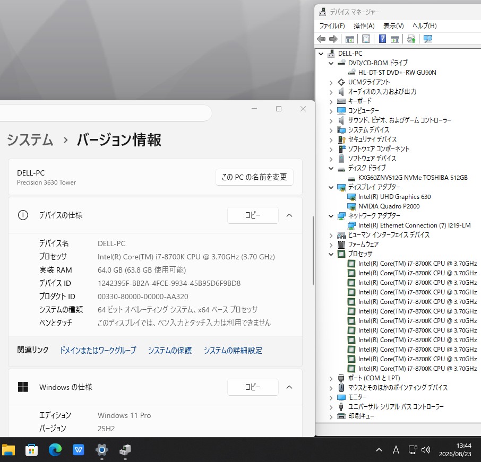Screen dimensions: 481x462
Task: Click モニター icon in tree
Action: 341,397
